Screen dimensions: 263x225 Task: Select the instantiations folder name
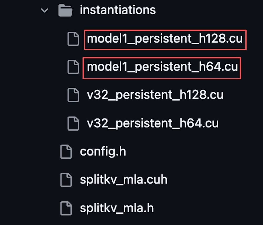pos(118,10)
